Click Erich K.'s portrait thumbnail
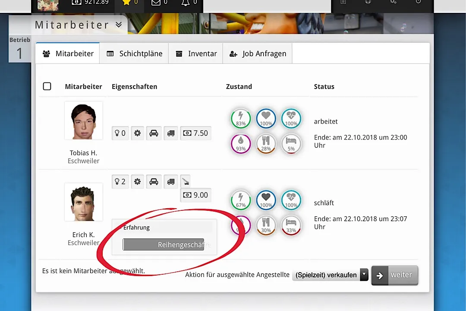The height and width of the screenshot is (311, 466). [83, 202]
